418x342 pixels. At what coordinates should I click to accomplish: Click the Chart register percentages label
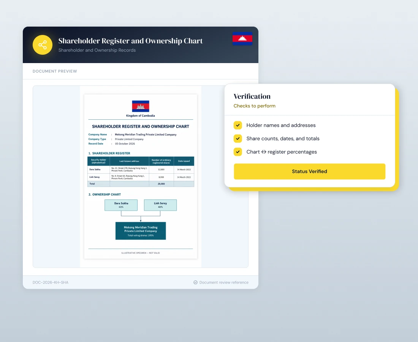pyautogui.click(x=282, y=152)
